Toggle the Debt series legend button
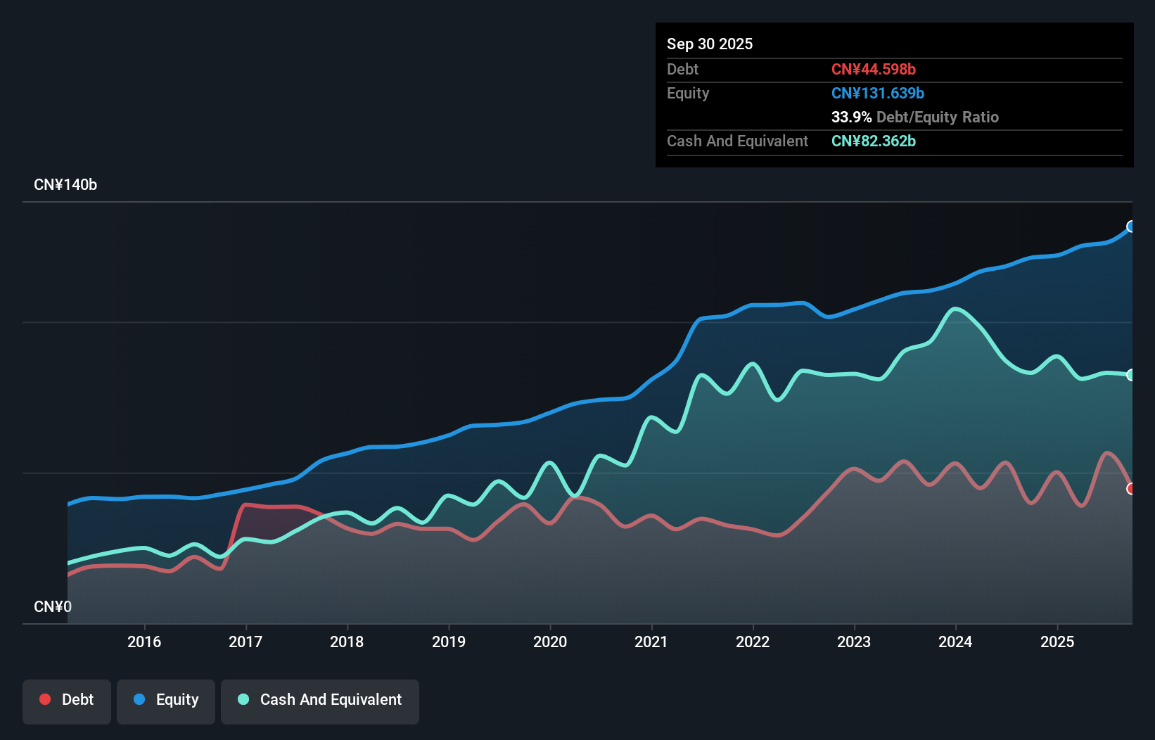 [x=67, y=701]
